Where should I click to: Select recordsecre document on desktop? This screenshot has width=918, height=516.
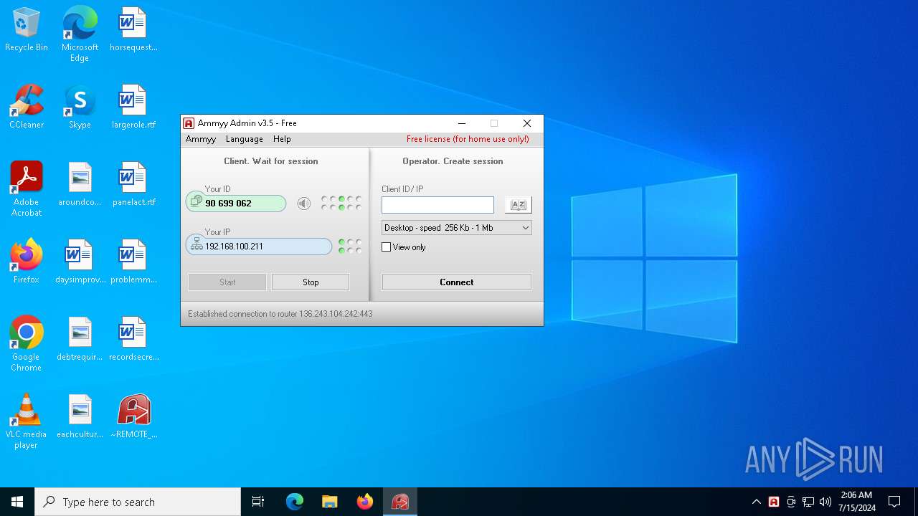134,339
